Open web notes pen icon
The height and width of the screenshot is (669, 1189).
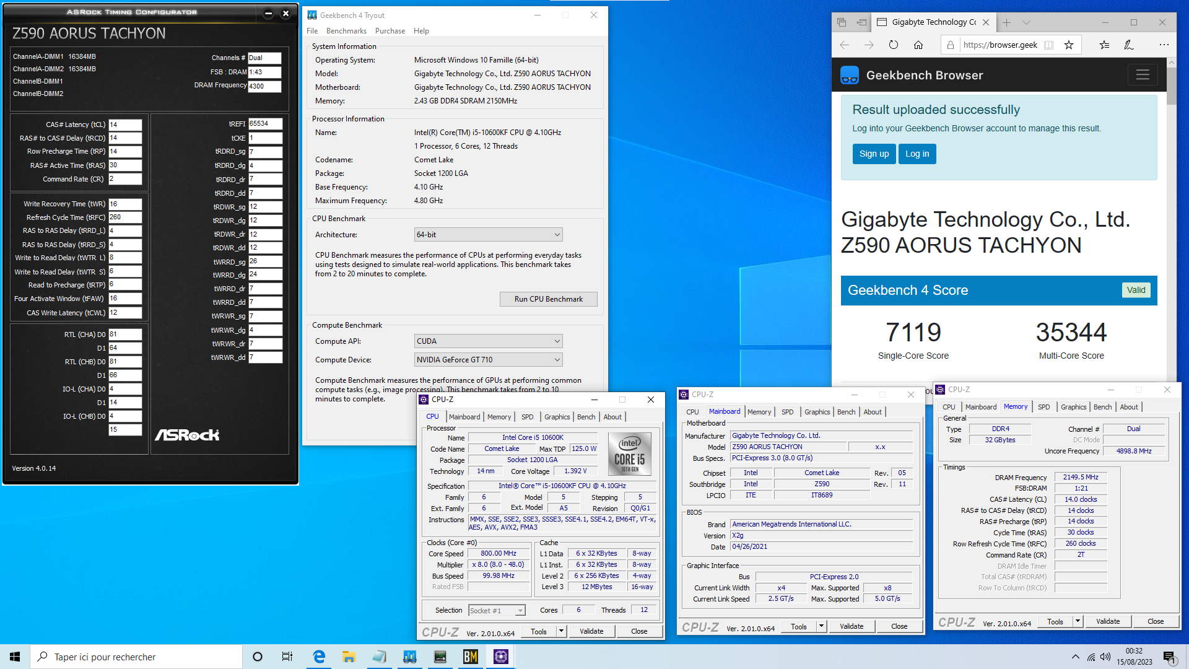coord(1129,45)
